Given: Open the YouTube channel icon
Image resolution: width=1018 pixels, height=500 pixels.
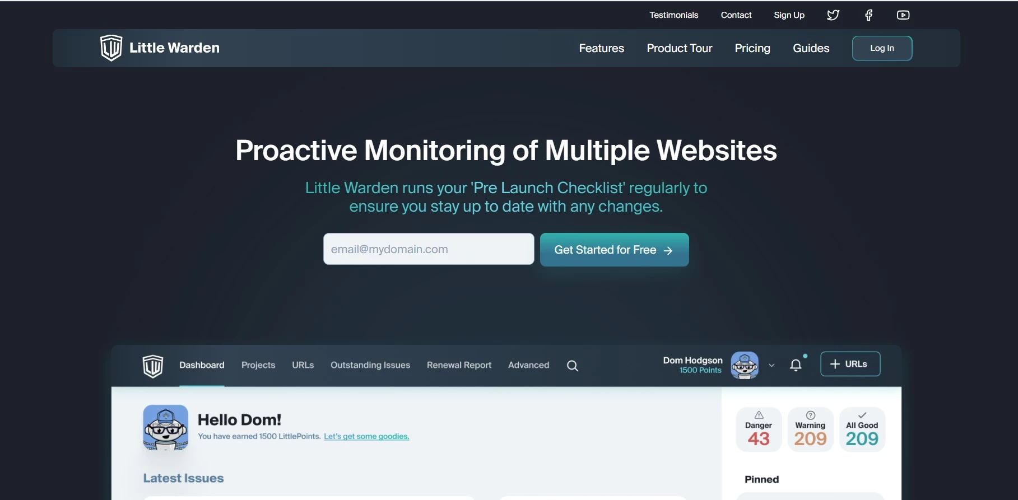Looking at the screenshot, I should (x=903, y=15).
